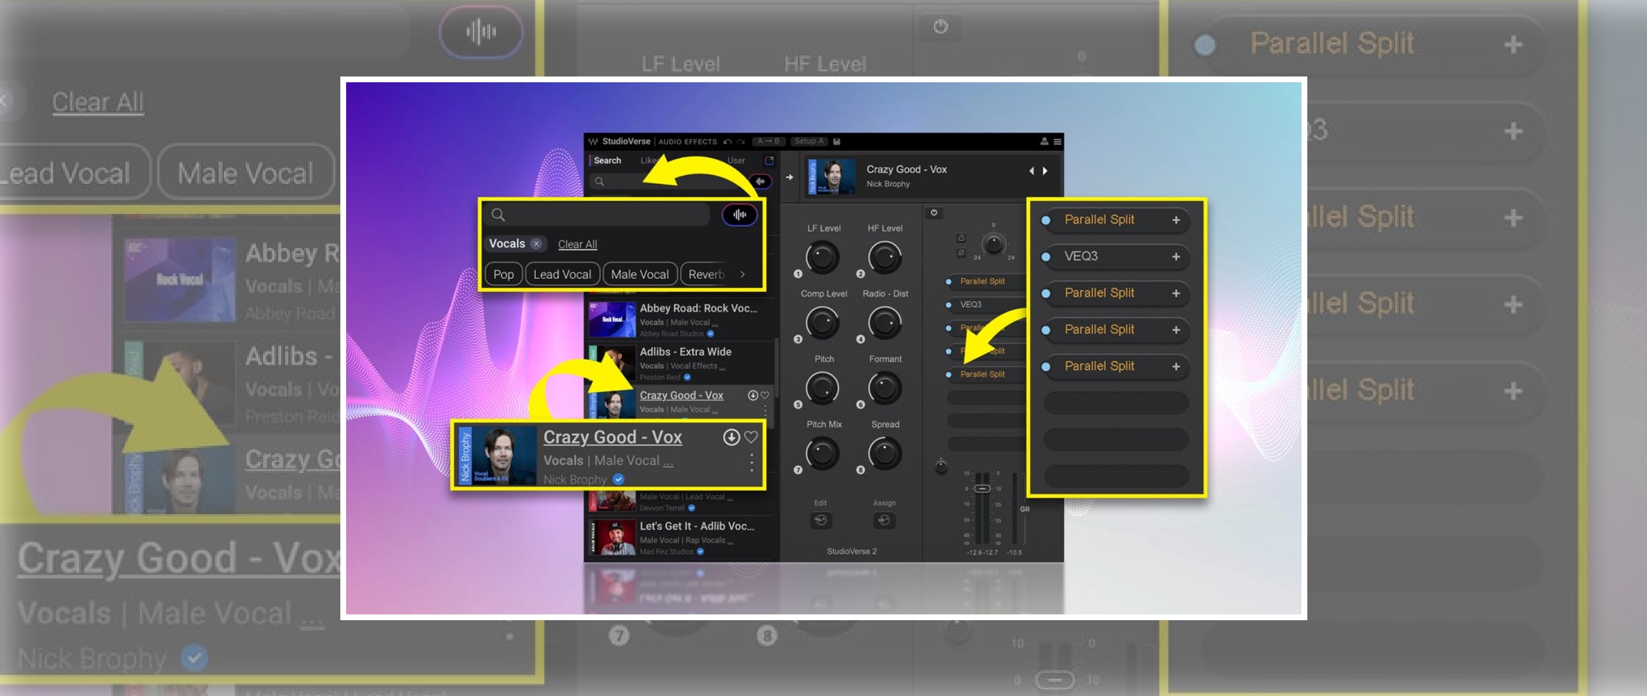
Task: Adjust the HF Level knob
Action: point(885,258)
